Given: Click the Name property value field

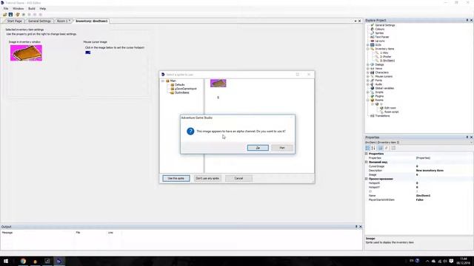Looking at the screenshot, I should tap(444, 196).
